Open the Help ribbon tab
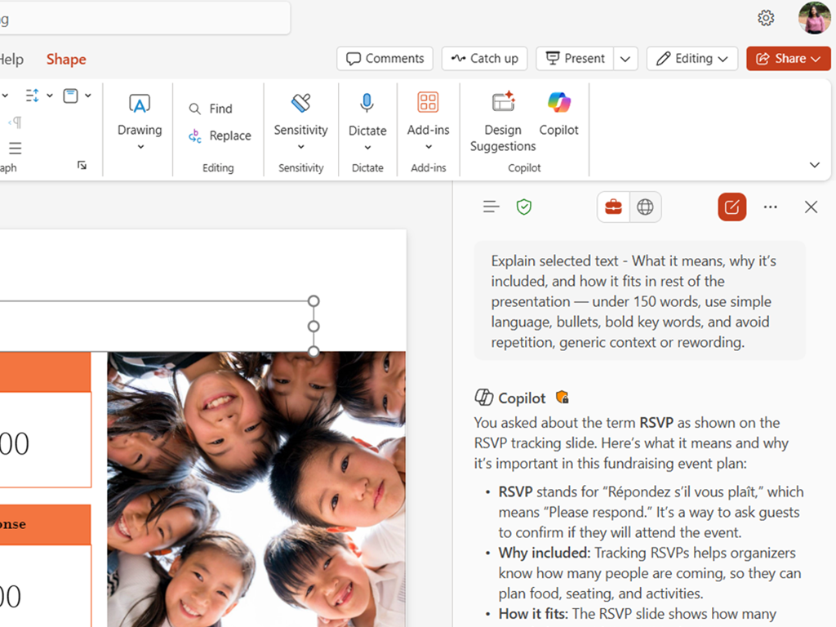Viewport: 836px width, 627px height. (x=11, y=59)
